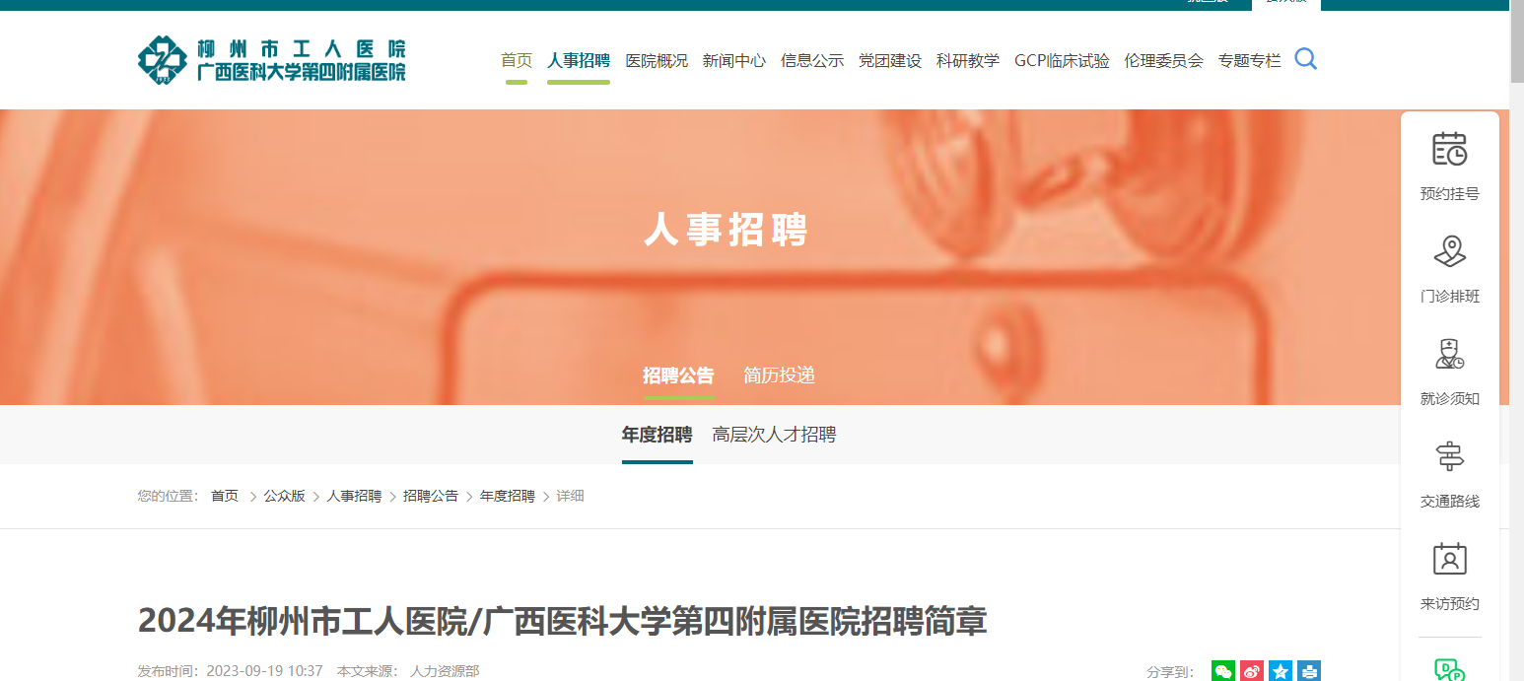Go to 首页 in breadcrumb
Screen dimensions: 1524x681
click(225, 496)
